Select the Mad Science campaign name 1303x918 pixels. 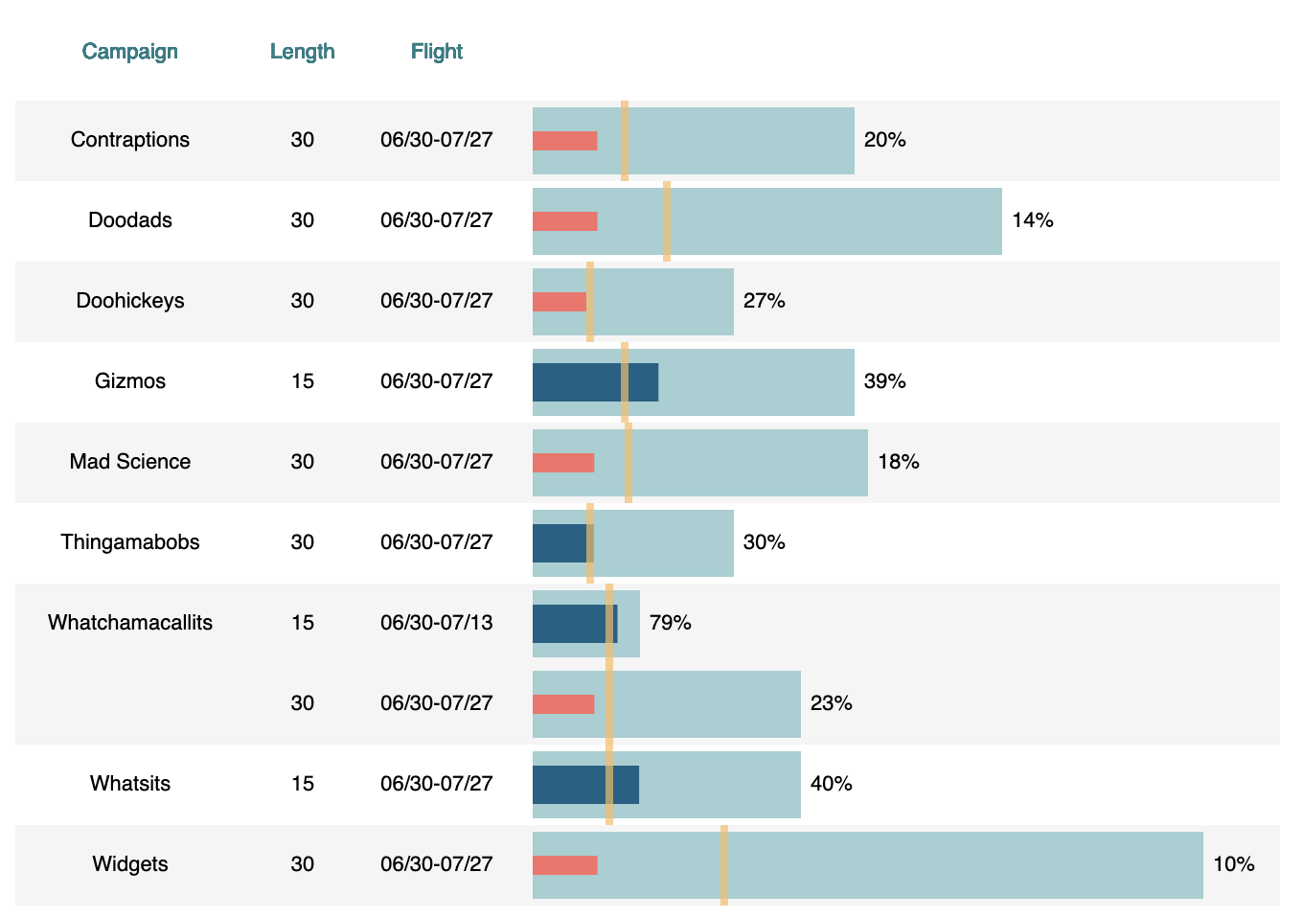130,462
